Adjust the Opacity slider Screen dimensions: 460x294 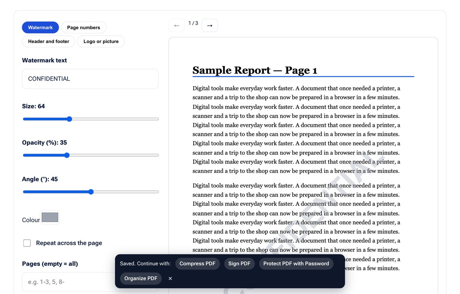91,155
